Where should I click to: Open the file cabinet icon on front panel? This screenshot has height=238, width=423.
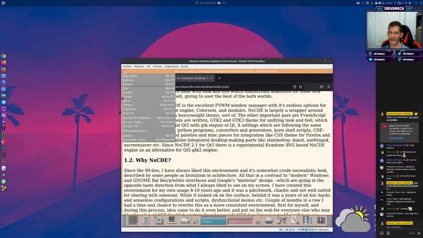[x=159, y=220]
